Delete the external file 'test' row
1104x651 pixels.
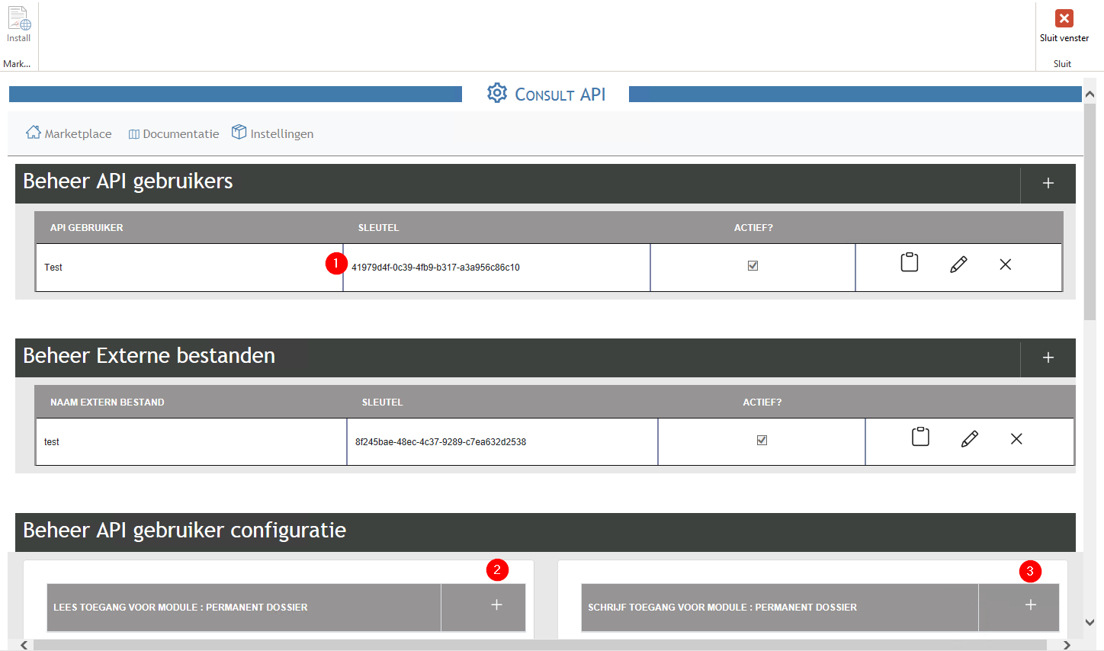(x=1016, y=439)
